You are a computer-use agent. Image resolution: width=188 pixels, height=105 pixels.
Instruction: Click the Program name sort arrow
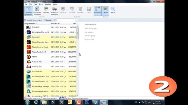click(x=37, y=24)
